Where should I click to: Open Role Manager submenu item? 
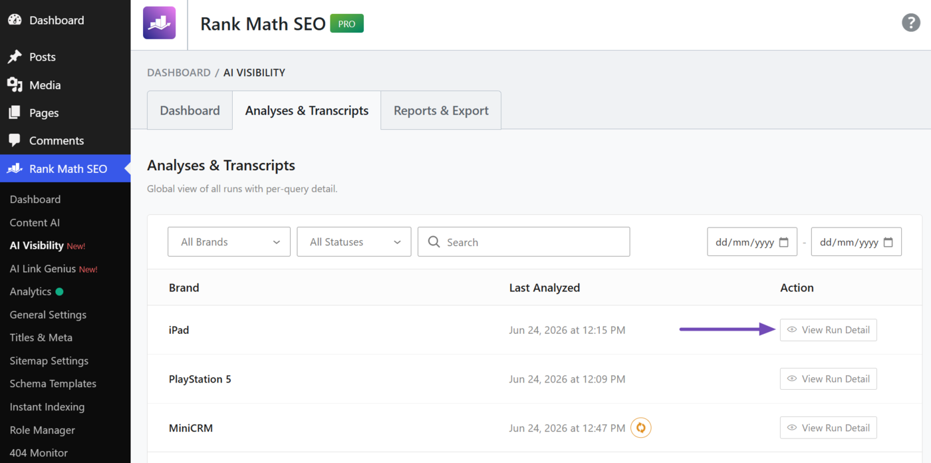point(43,430)
